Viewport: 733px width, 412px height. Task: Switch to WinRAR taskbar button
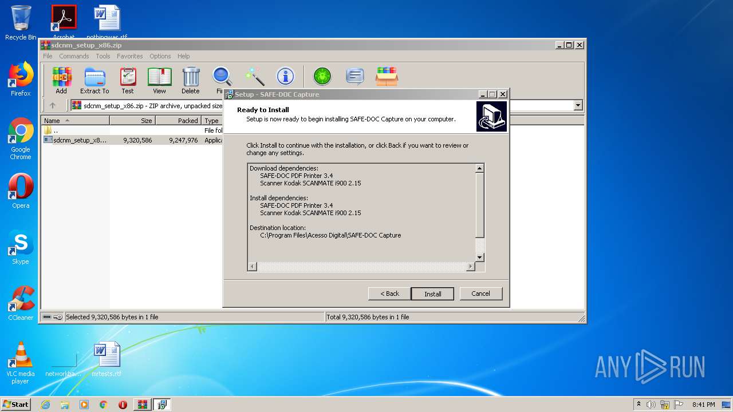point(143,405)
